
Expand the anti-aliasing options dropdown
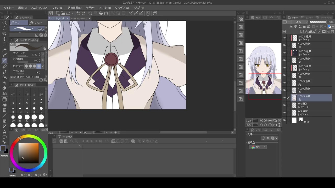pyautogui.click(x=43, y=66)
